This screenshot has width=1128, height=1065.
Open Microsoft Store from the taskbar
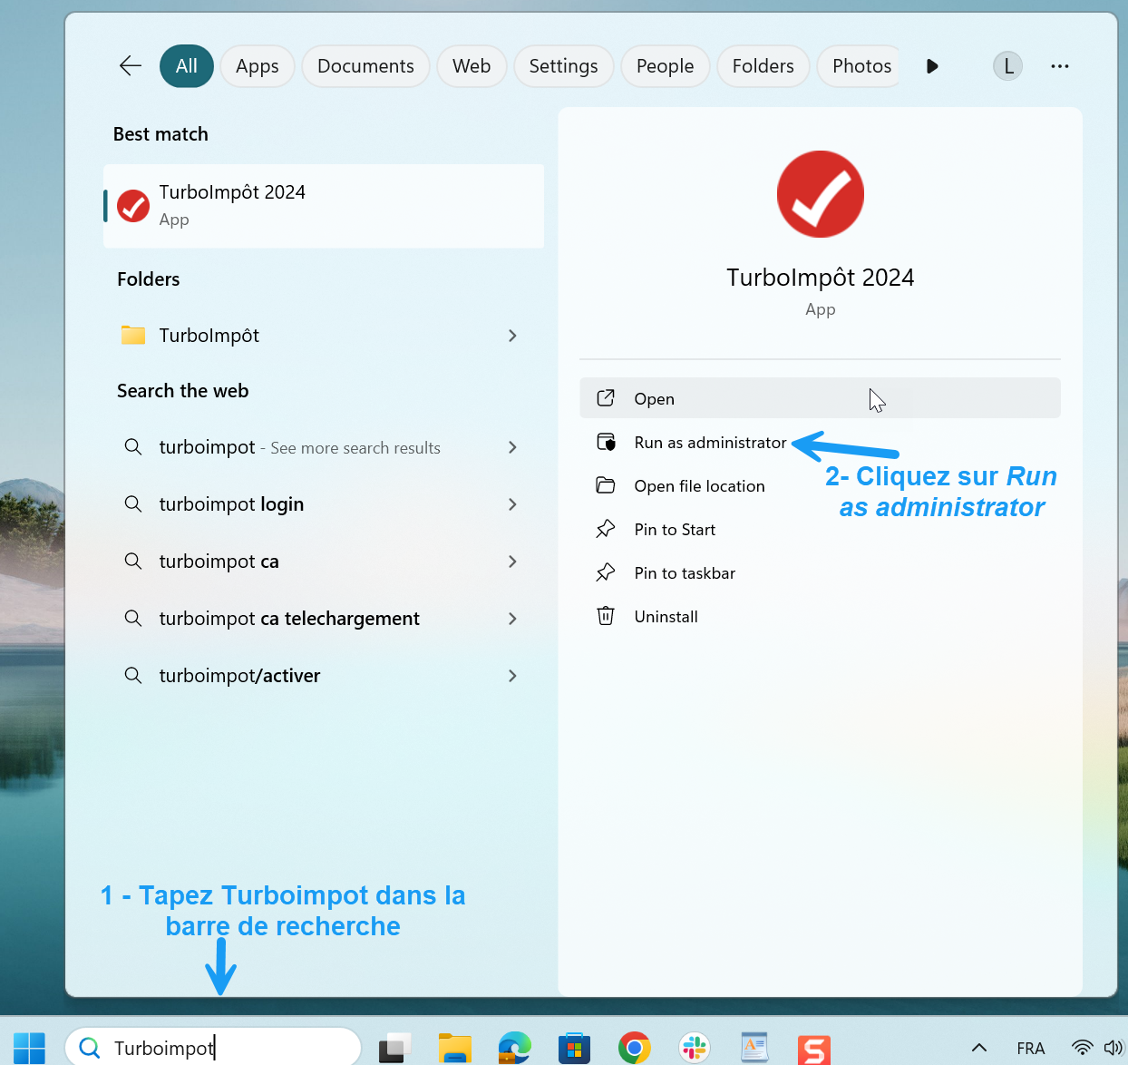(574, 1049)
